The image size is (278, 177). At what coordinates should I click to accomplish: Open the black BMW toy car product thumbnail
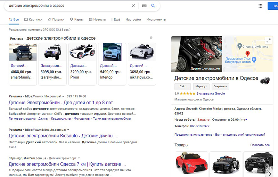pos(258,164)
